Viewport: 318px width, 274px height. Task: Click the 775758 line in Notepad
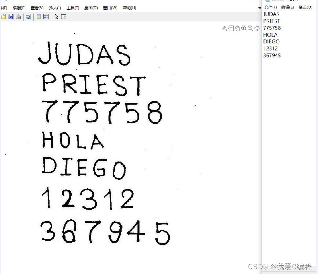click(x=272, y=28)
